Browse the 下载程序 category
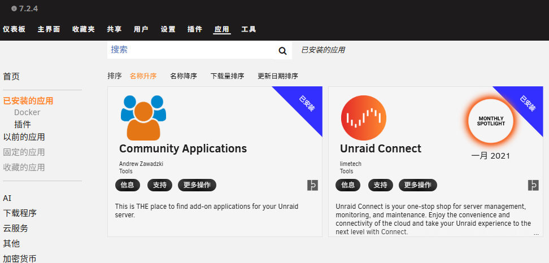 [x=20, y=213]
